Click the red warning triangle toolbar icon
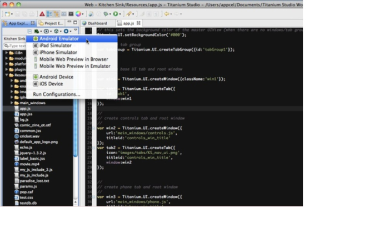 (x=42, y=14)
